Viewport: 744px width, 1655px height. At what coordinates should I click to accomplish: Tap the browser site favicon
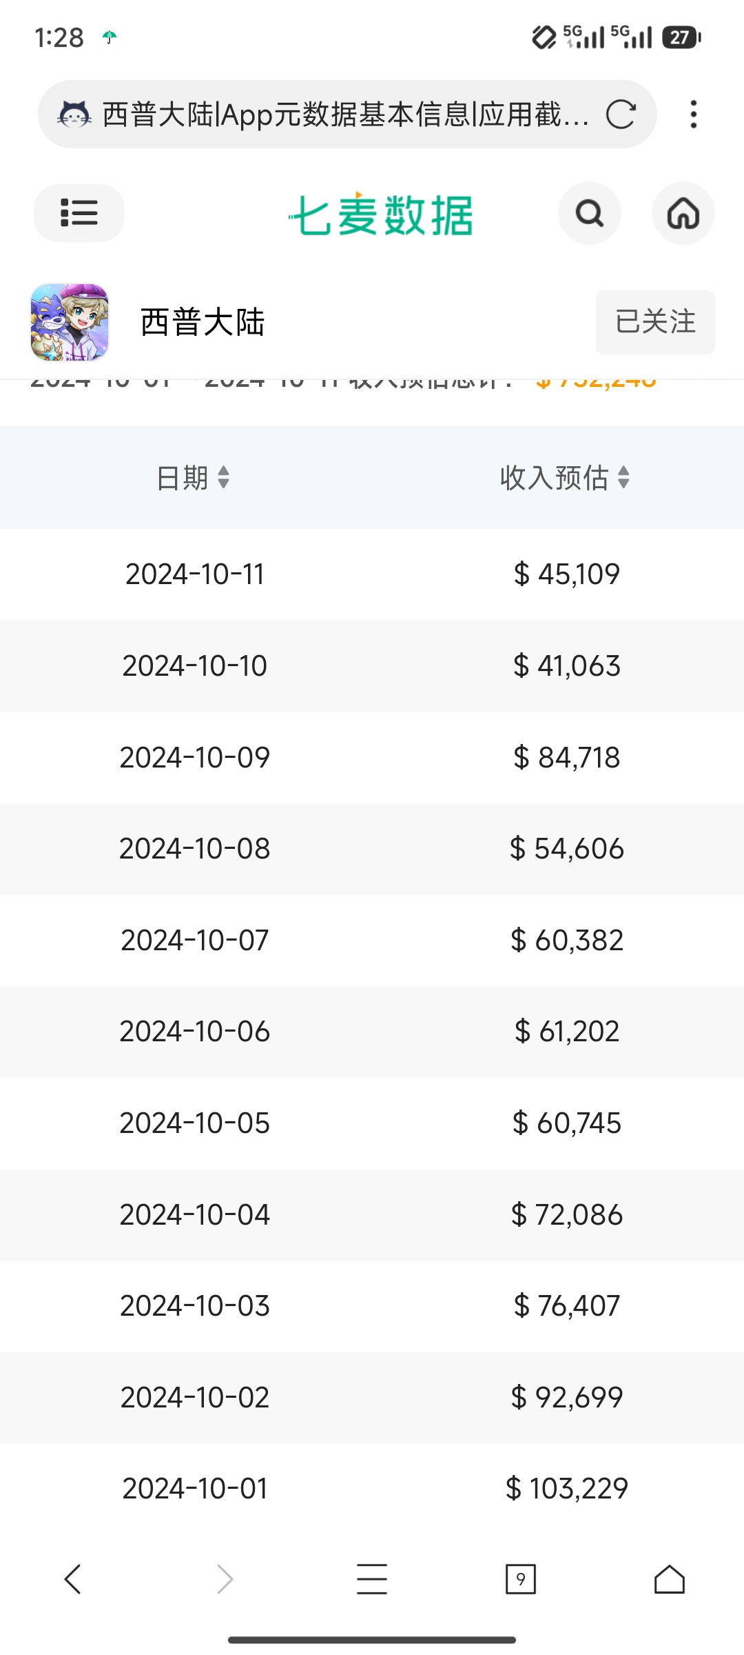pyautogui.click(x=74, y=114)
